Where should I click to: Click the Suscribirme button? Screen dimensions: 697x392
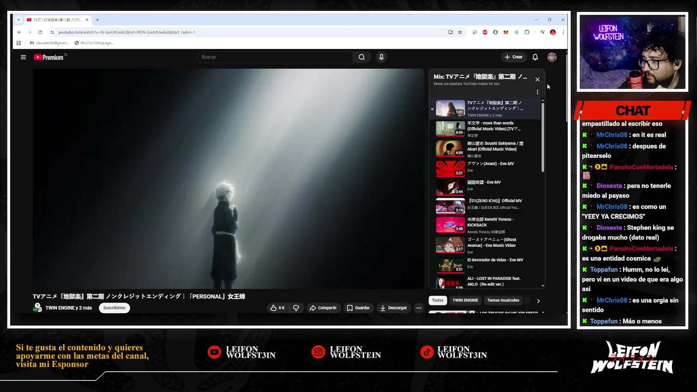coord(114,308)
